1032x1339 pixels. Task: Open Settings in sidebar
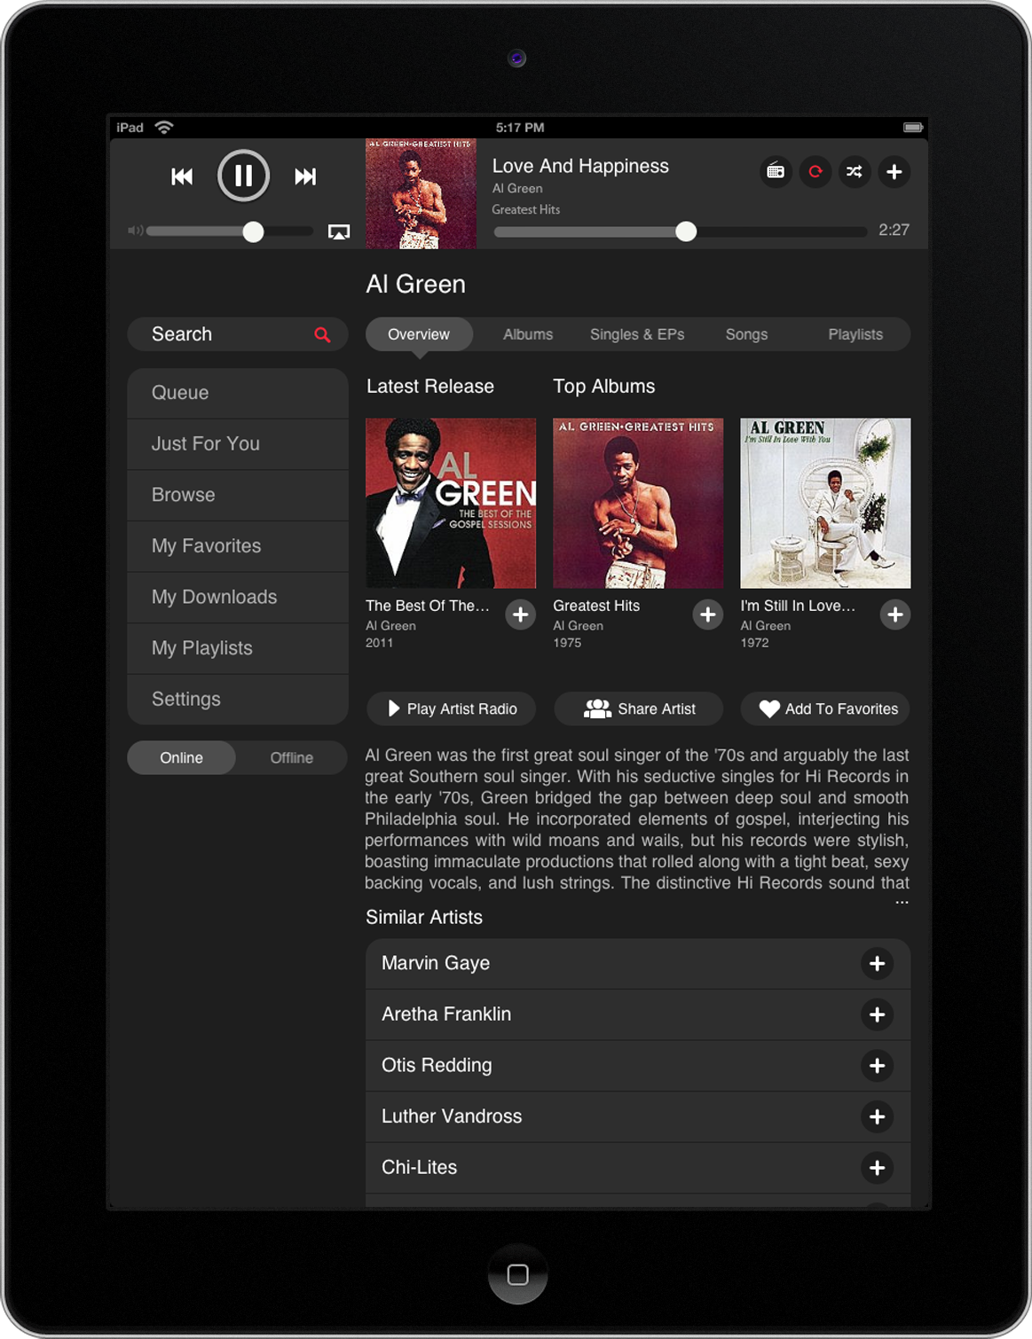click(x=238, y=700)
